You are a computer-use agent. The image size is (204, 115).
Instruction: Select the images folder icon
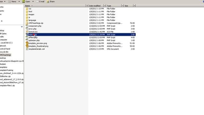pyautogui.click(x=27, y=14)
